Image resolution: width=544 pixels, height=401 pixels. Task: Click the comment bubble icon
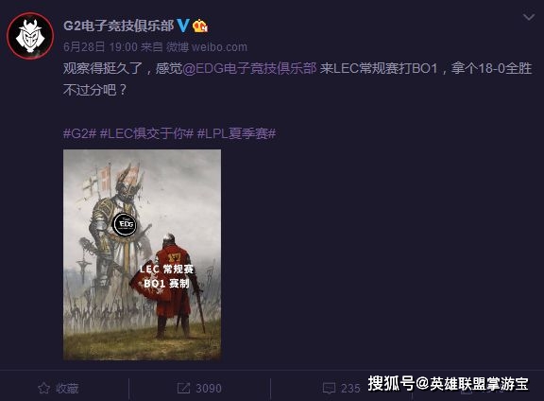[329, 388]
